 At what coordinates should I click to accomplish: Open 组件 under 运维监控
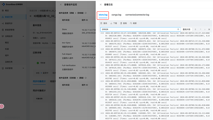point(7,55)
